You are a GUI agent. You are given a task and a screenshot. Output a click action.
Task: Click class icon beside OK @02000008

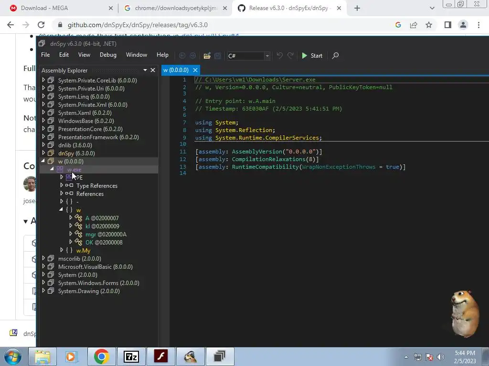pyautogui.click(x=79, y=243)
